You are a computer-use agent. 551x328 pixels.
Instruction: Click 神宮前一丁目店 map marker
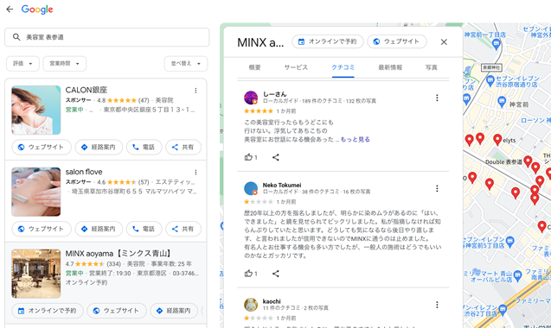coord(496,44)
